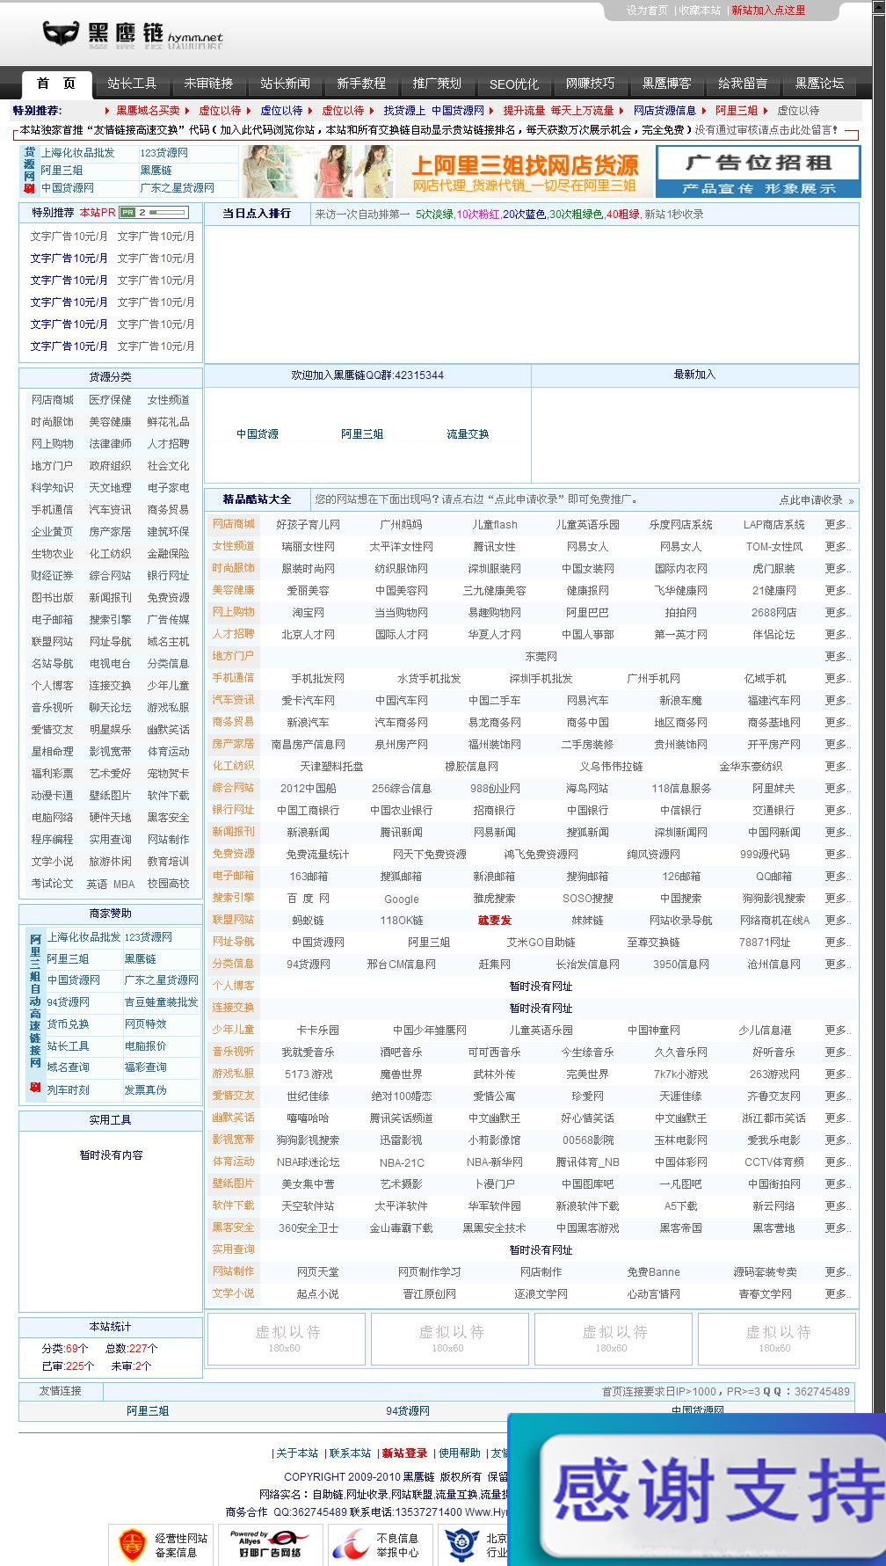This screenshot has width=886, height=1566.
Task: Click the 收藏本站 link
Action: point(700,11)
